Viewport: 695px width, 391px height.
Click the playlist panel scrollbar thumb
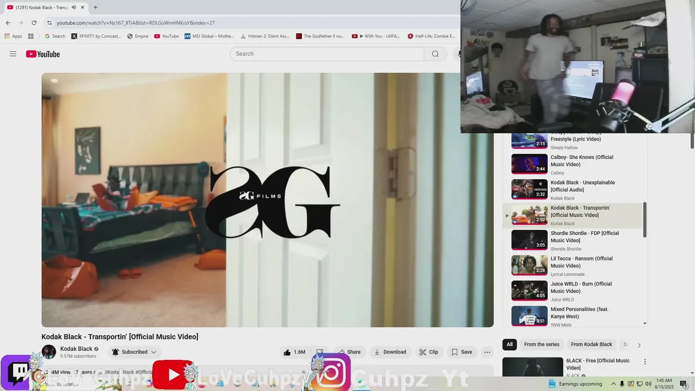(645, 220)
